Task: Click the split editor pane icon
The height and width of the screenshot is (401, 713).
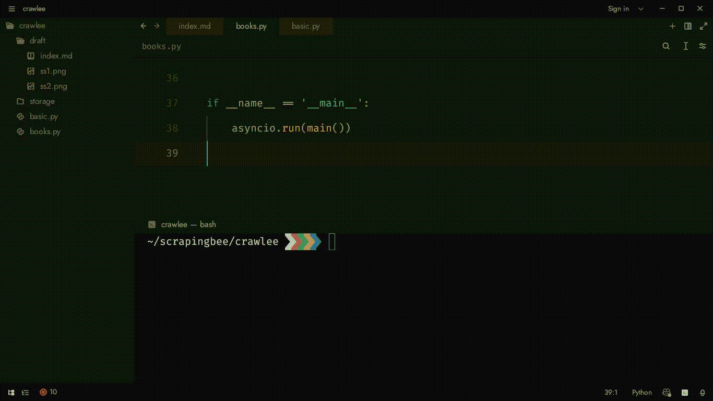Action: tap(688, 26)
